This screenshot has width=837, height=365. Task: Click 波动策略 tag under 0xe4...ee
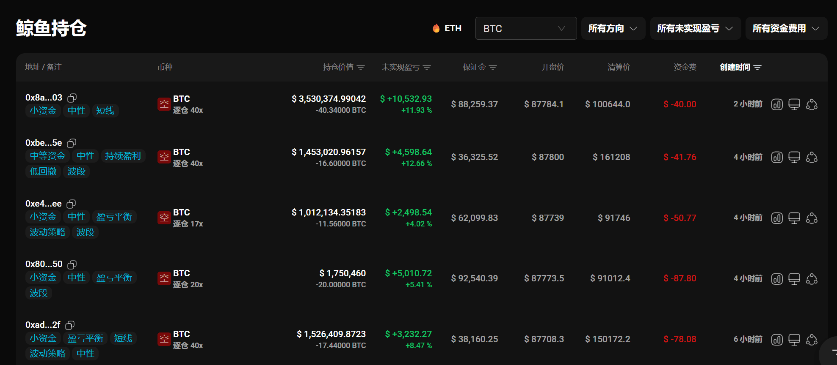47,232
